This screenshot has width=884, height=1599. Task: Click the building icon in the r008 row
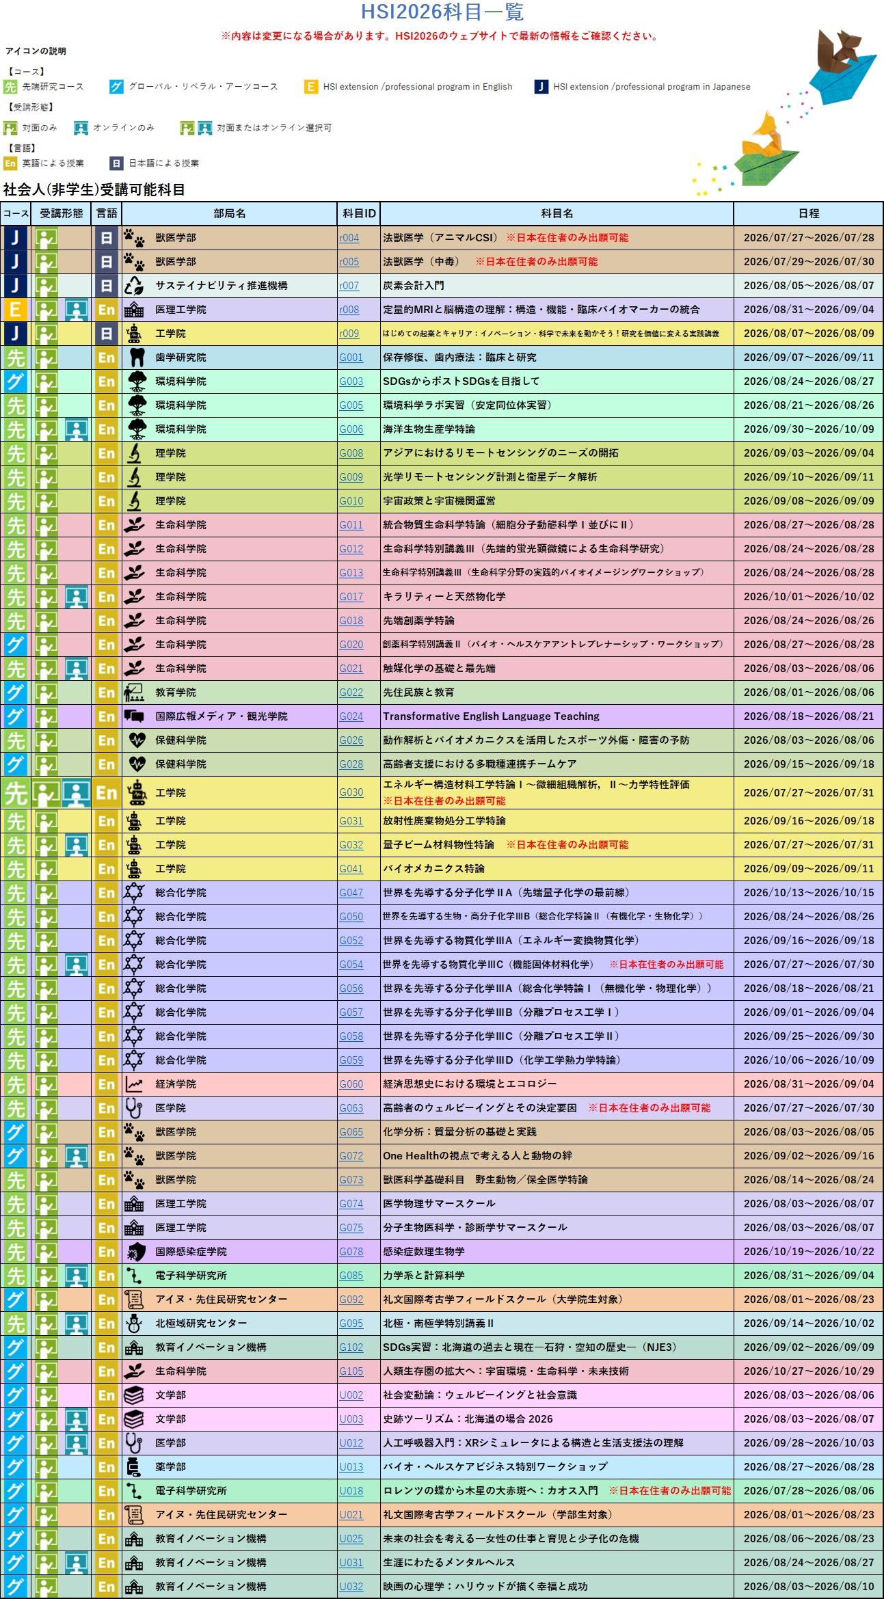134,310
